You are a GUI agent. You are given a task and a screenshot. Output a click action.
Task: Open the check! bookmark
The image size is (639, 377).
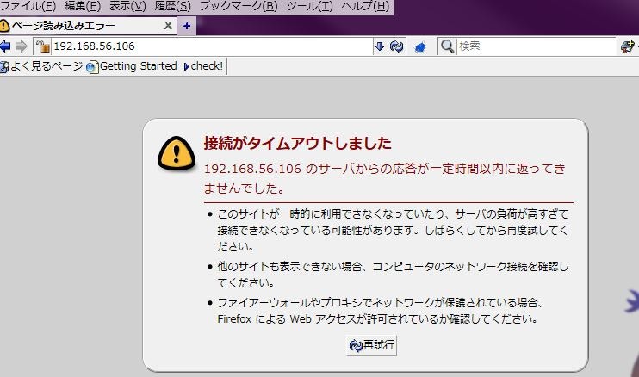tap(203, 66)
